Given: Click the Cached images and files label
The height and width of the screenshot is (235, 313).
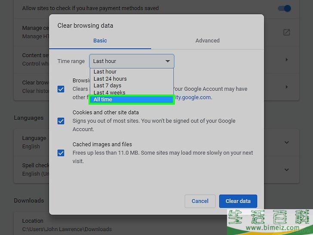Looking at the screenshot, I should pos(102,144).
